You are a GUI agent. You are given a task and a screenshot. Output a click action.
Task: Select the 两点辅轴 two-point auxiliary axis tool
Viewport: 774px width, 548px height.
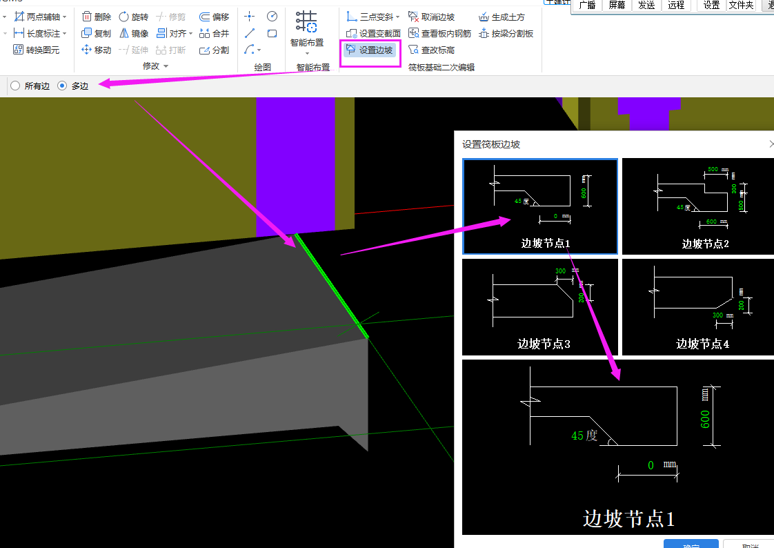click(x=37, y=17)
